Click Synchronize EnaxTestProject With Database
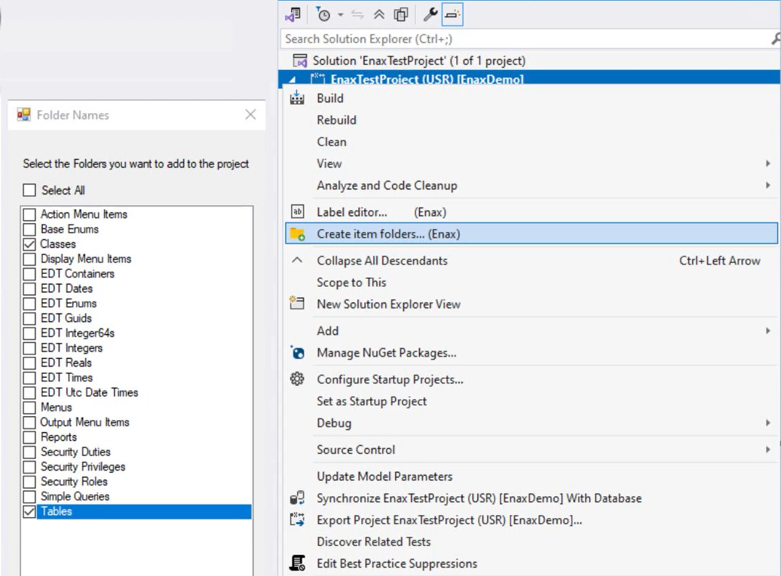 click(x=479, y=498)
